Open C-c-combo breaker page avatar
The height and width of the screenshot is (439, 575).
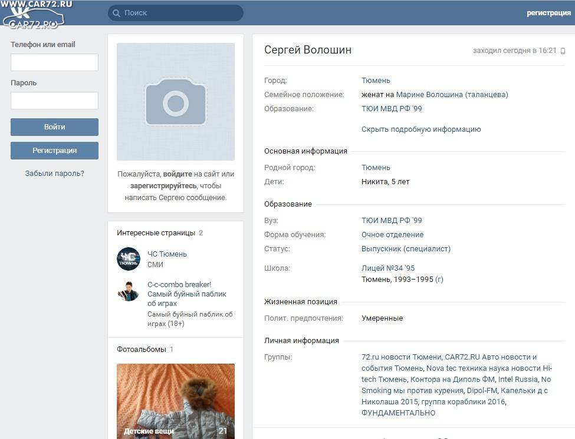tap(129, 291)
